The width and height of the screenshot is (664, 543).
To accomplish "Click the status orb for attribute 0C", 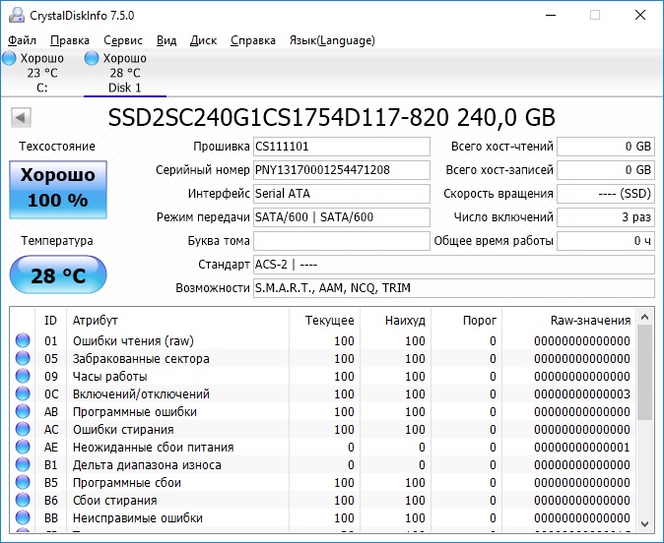I will [x=23, y=393].
